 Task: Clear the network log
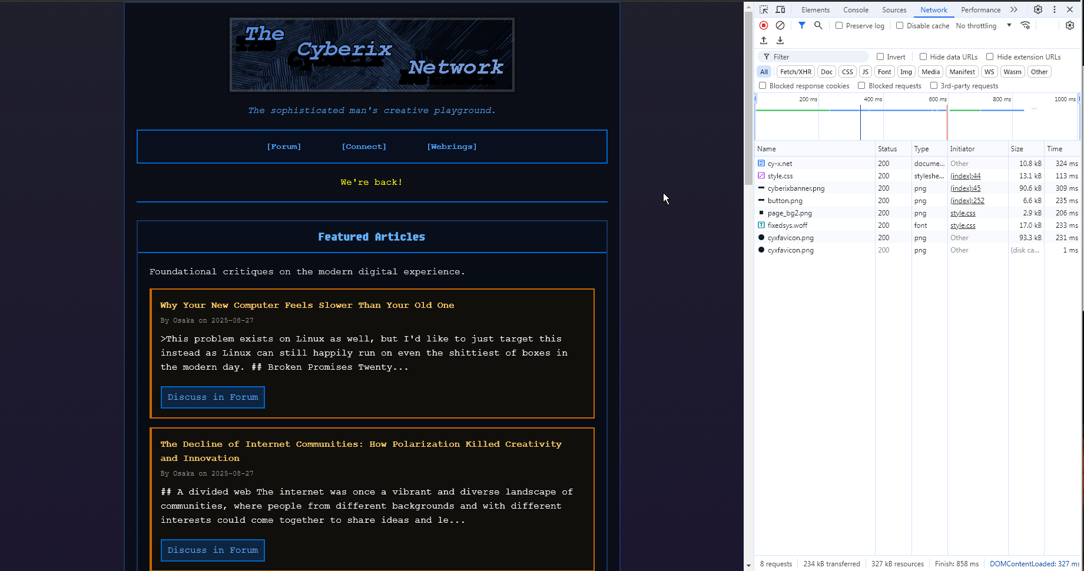pyautogui.click(x=780, y=25)
